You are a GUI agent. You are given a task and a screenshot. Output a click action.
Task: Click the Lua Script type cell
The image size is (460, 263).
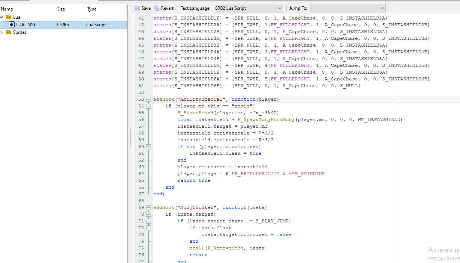tap(96, 25)
